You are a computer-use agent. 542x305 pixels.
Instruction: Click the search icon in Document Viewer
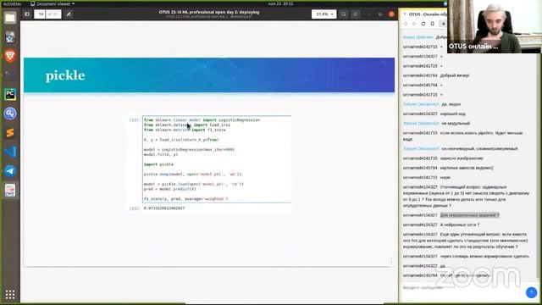344,14
